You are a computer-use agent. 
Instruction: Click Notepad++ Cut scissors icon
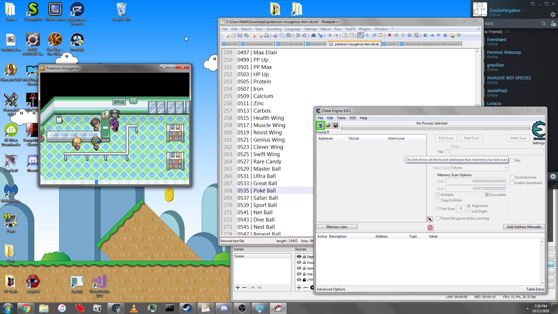point(275,35)
